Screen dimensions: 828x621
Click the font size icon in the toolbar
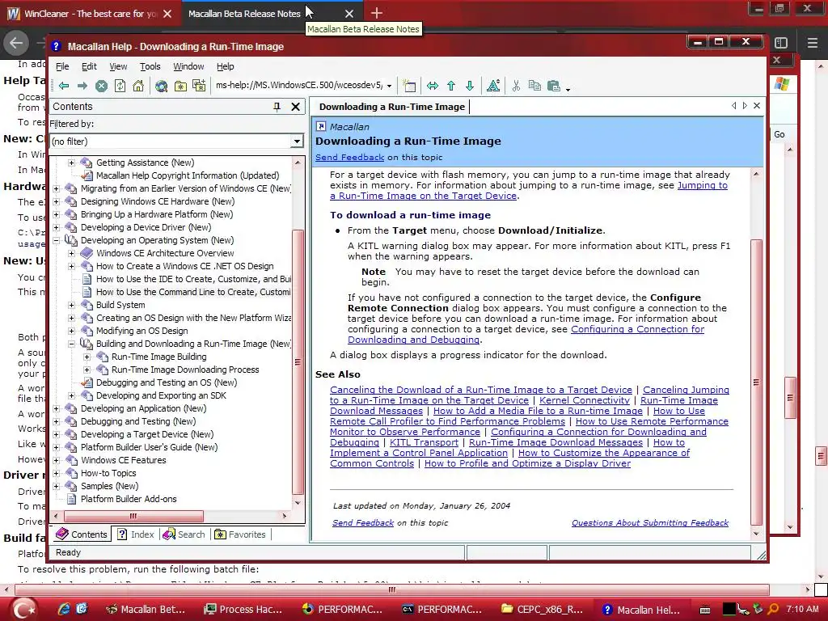click(493, 86)
